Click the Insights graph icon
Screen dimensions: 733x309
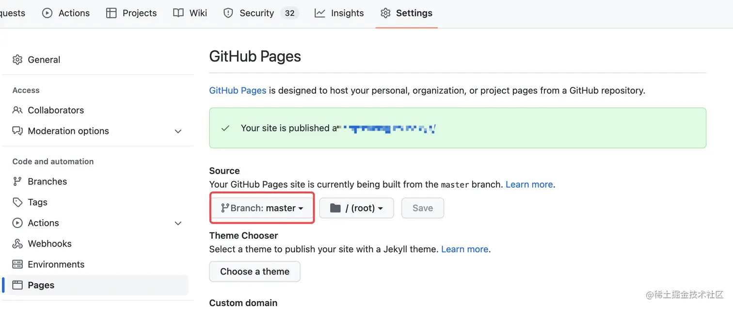point(320,13)
